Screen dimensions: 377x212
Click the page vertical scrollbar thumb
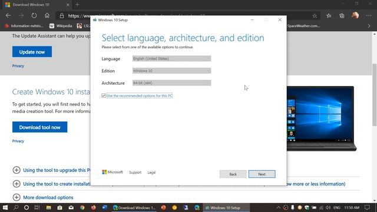tap(375, 95)
